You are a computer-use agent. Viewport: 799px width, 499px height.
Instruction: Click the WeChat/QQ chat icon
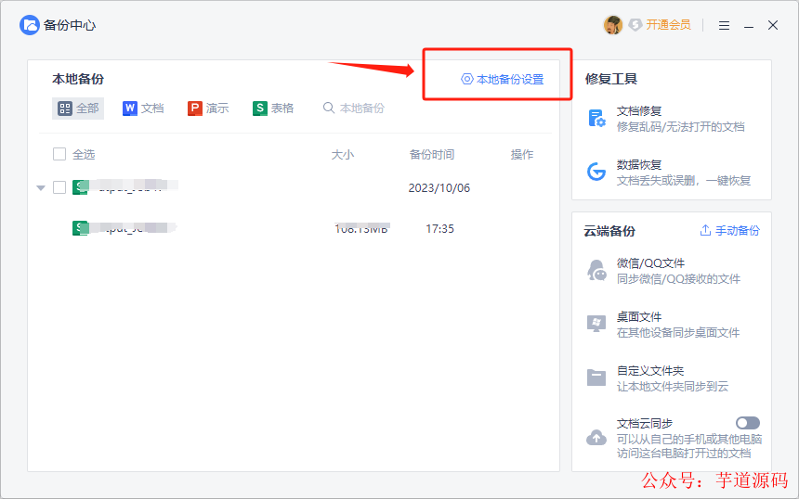click(596, 271)
